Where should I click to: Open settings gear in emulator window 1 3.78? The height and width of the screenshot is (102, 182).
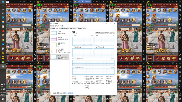pyautogui.click(x=71, y=6)
